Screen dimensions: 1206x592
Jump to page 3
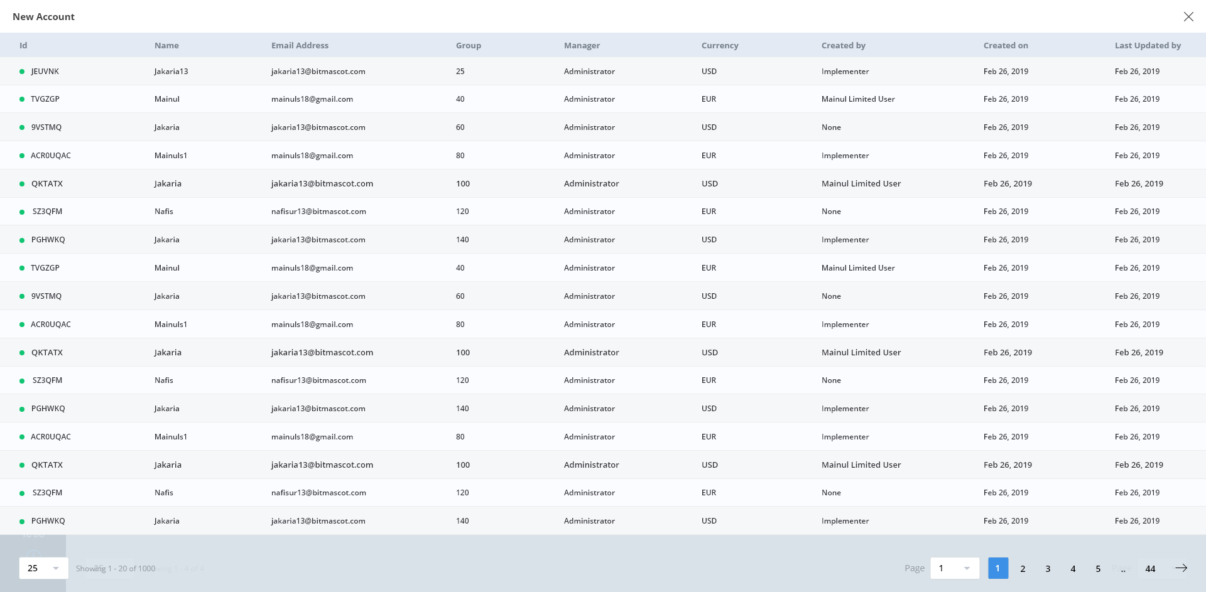click(1048, 569)
